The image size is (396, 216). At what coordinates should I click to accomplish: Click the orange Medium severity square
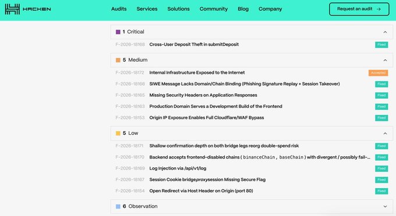(x=118, y=60)
